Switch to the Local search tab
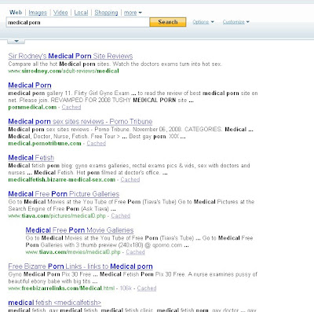Viewport: 314px width, 312px height. 81,13
